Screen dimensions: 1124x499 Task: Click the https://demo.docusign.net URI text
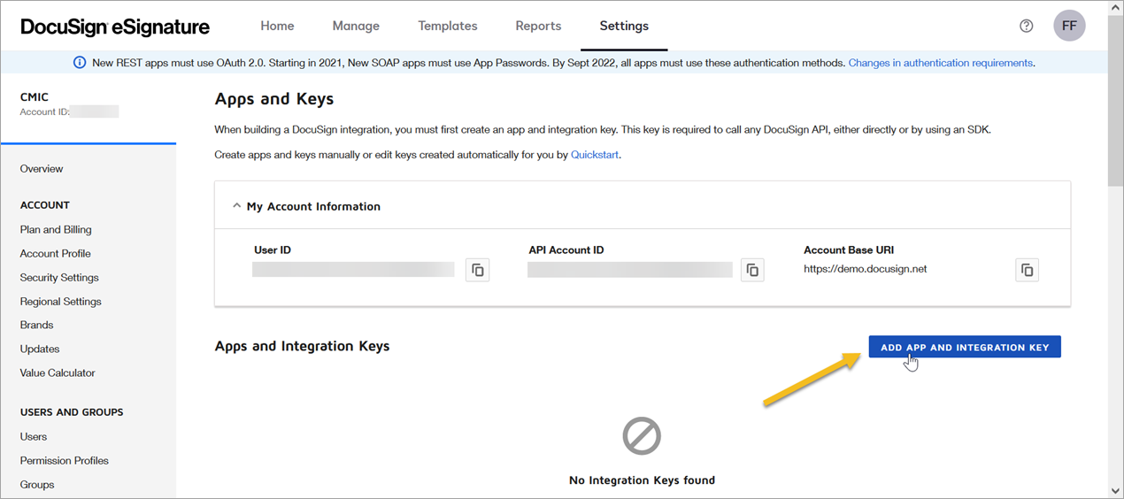pyautogui.click(x=865, y=269)
